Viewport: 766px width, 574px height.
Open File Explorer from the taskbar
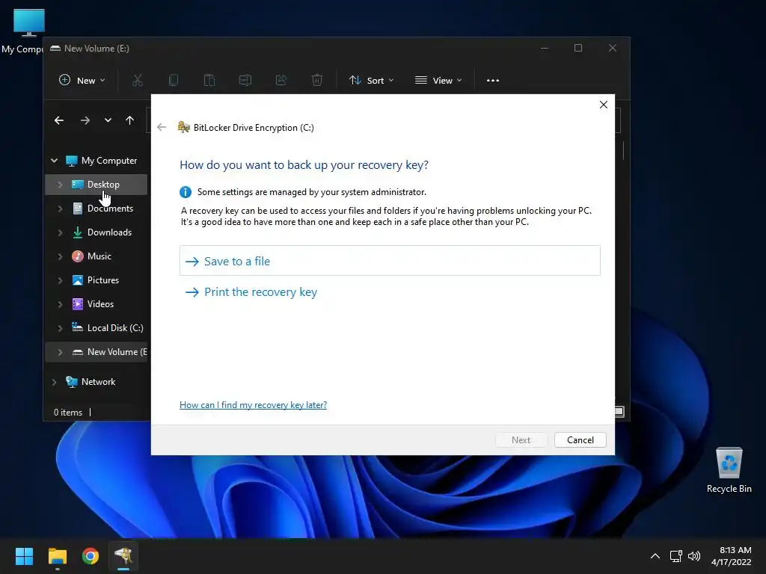57,556
